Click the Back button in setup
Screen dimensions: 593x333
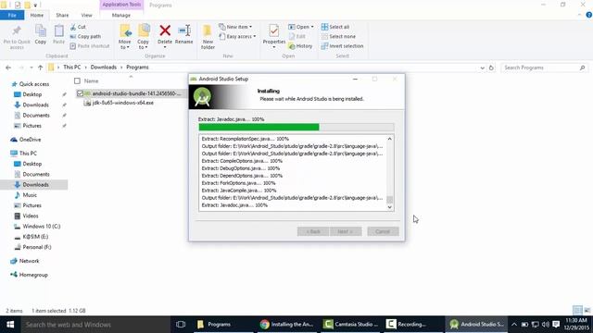(313, 231)
